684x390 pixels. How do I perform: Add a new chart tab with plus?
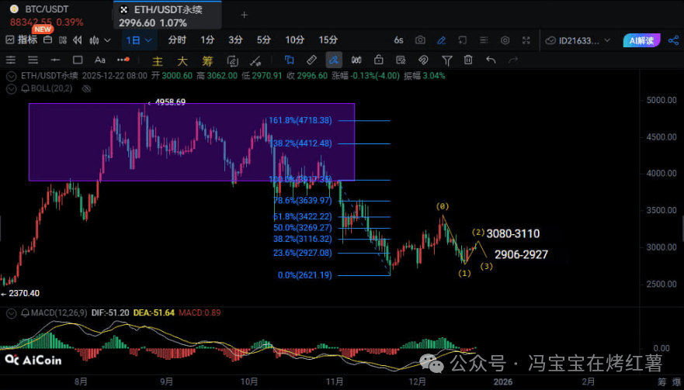click(x=244, y=14)
